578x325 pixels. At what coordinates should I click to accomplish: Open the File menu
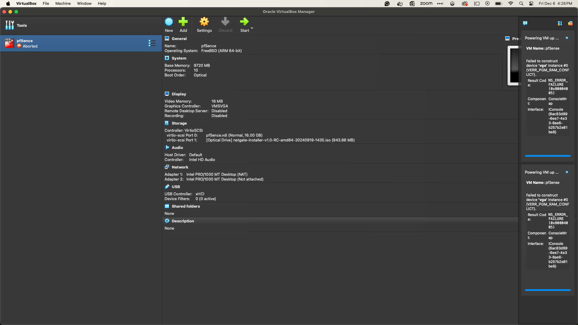[46, 3]
